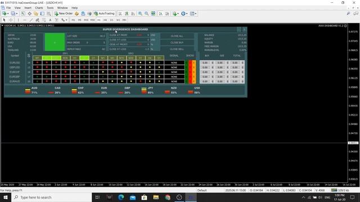Click the Windows taskbar search box

(x=52, y=197)
